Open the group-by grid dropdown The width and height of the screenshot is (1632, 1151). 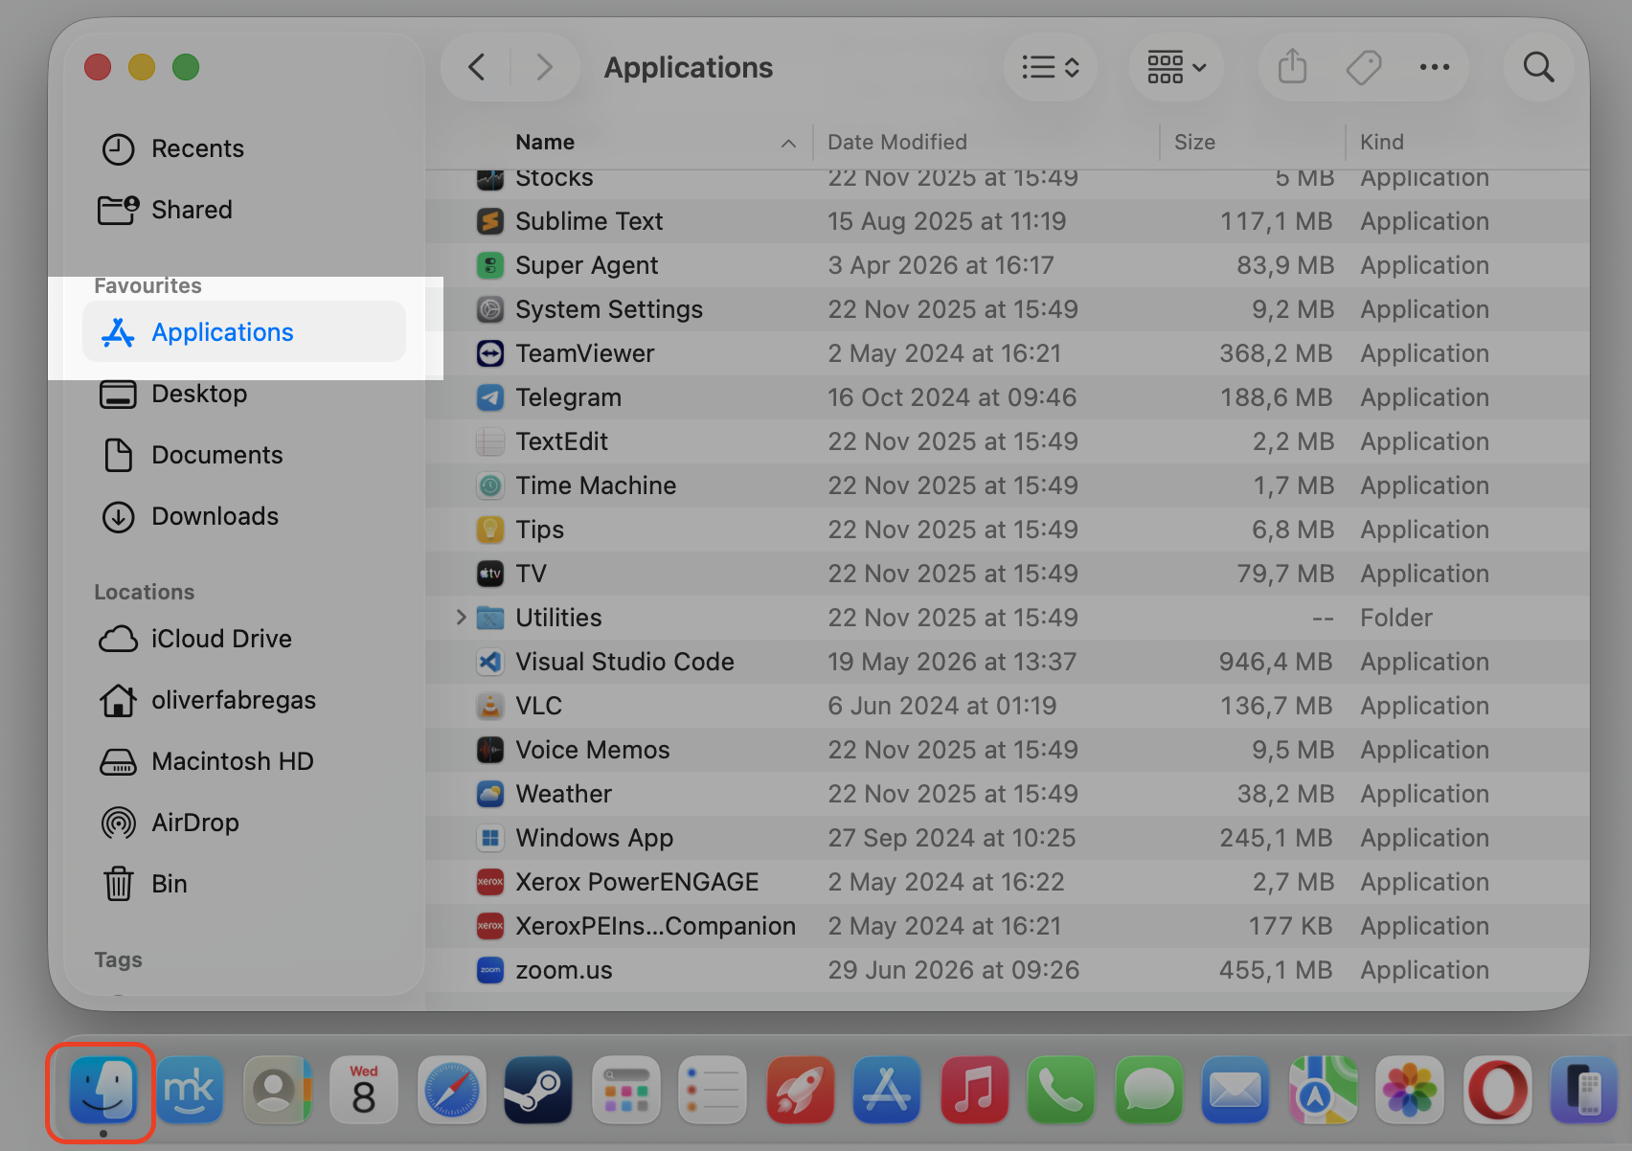(x=1176, y=67)
